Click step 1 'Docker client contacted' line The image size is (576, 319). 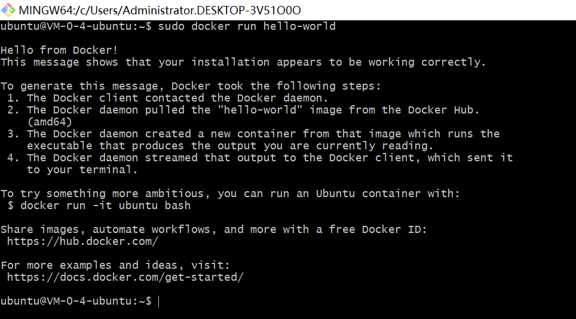click(177, 98)
